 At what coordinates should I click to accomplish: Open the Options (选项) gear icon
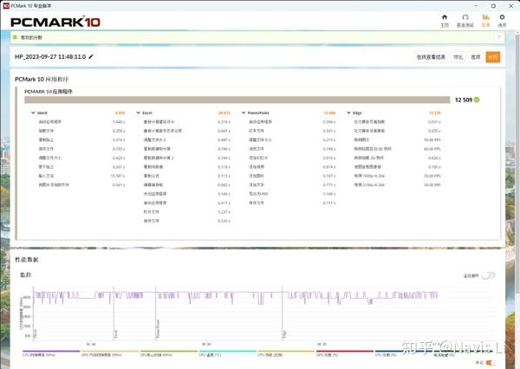pos(502,17)
